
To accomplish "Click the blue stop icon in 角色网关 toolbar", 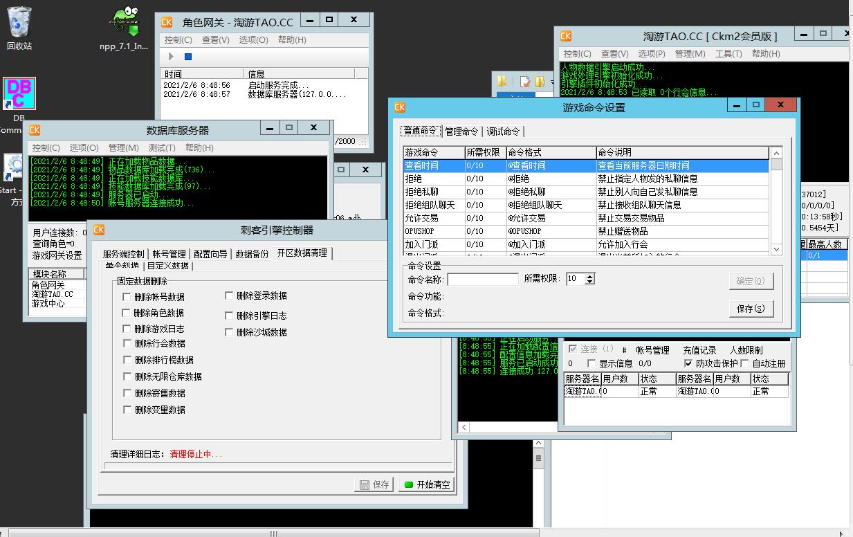I will [x=187, y=57].
